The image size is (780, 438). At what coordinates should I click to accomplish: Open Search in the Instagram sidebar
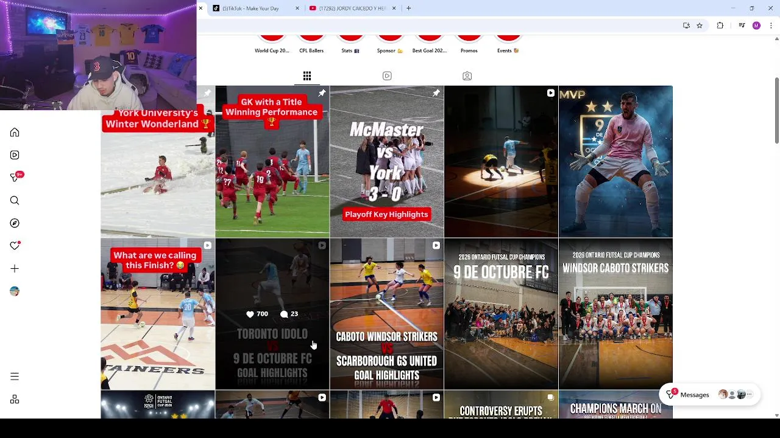(15, 201)
